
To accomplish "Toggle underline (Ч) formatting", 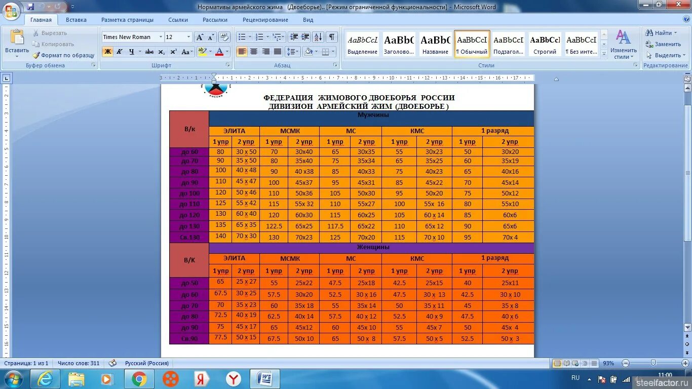I will click(x=132, y=52).
